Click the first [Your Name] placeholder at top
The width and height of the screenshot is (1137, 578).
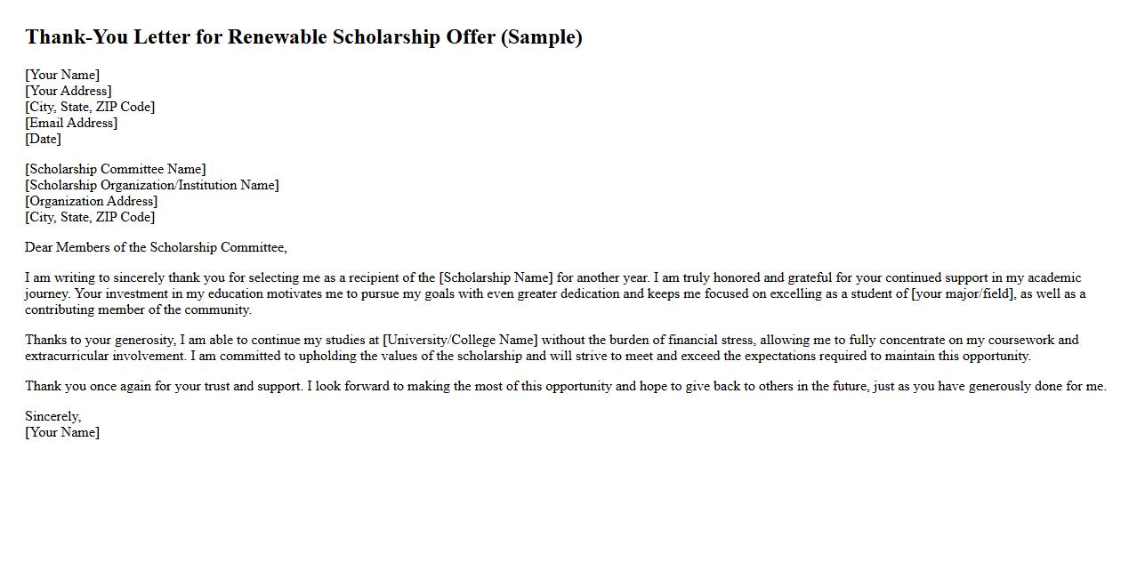[62, 75]
